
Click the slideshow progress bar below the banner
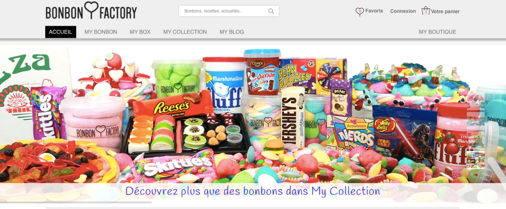pos(76,202)
